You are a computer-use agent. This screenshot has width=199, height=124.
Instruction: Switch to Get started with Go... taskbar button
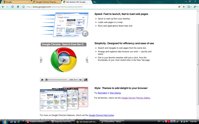coord(87,122)
